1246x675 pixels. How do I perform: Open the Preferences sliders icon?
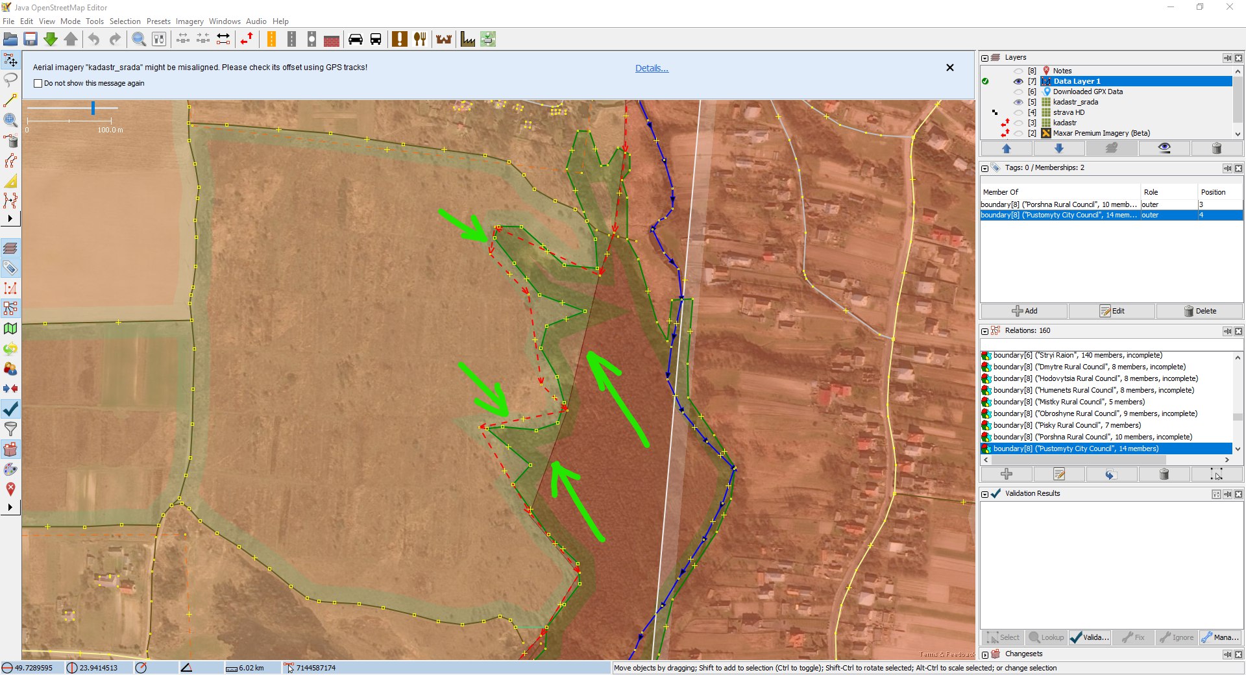click(159, 40)
